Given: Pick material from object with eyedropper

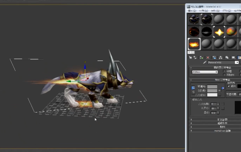Looking at the screenshot, I should [x=205, y=62].
